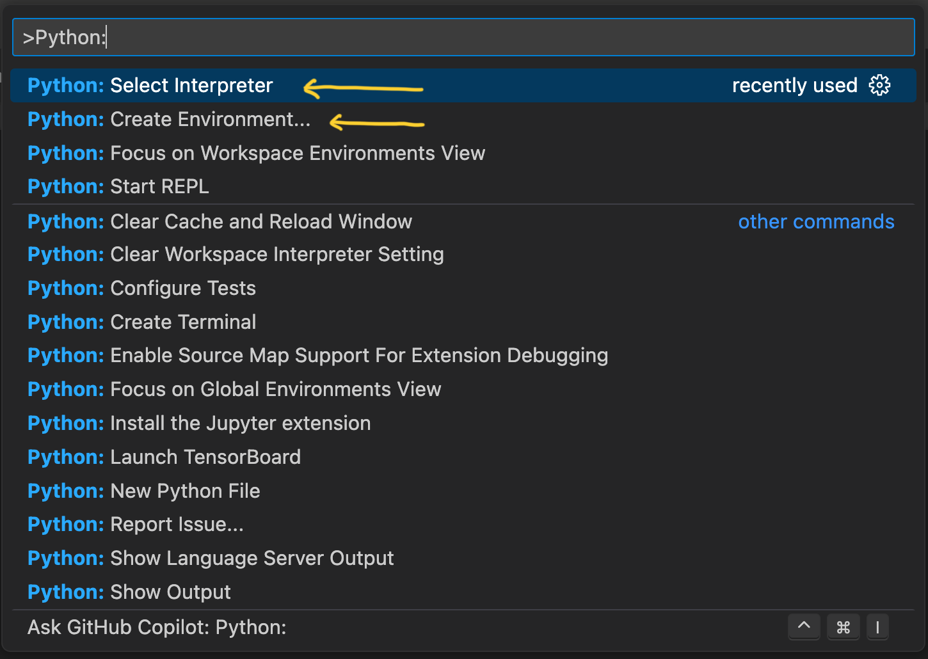Choose Enable Source Map Support command
The image size is (928, 659).
463,356
